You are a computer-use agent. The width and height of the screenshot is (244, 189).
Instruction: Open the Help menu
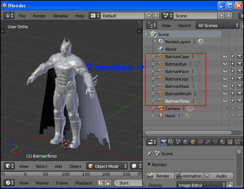point(80,16)
